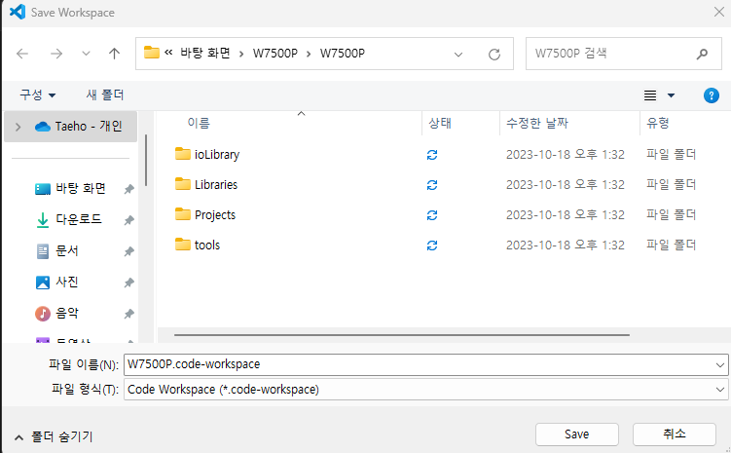The width and height of the screenshot is (731, 453).
Task: Go up one folder level
Action: point(114,54)
